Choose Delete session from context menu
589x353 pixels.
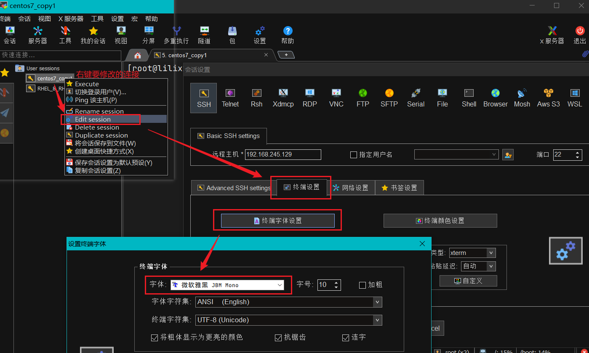(116, 127)
